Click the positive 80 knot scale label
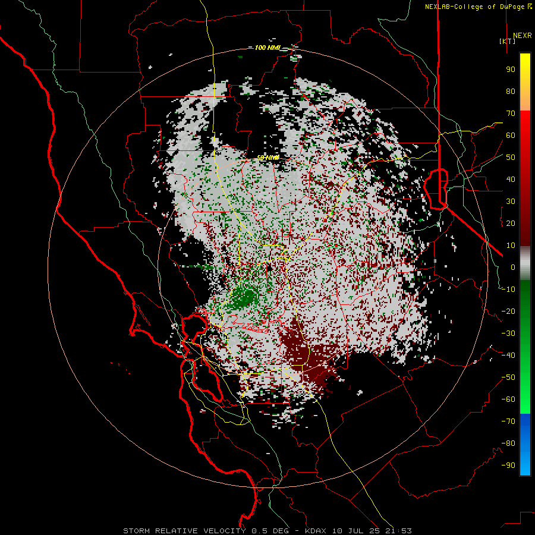Viewport: 535px width, 535px height. click(511, 92)
